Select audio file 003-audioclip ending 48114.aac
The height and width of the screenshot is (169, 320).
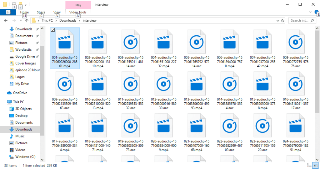coord(131,49)
